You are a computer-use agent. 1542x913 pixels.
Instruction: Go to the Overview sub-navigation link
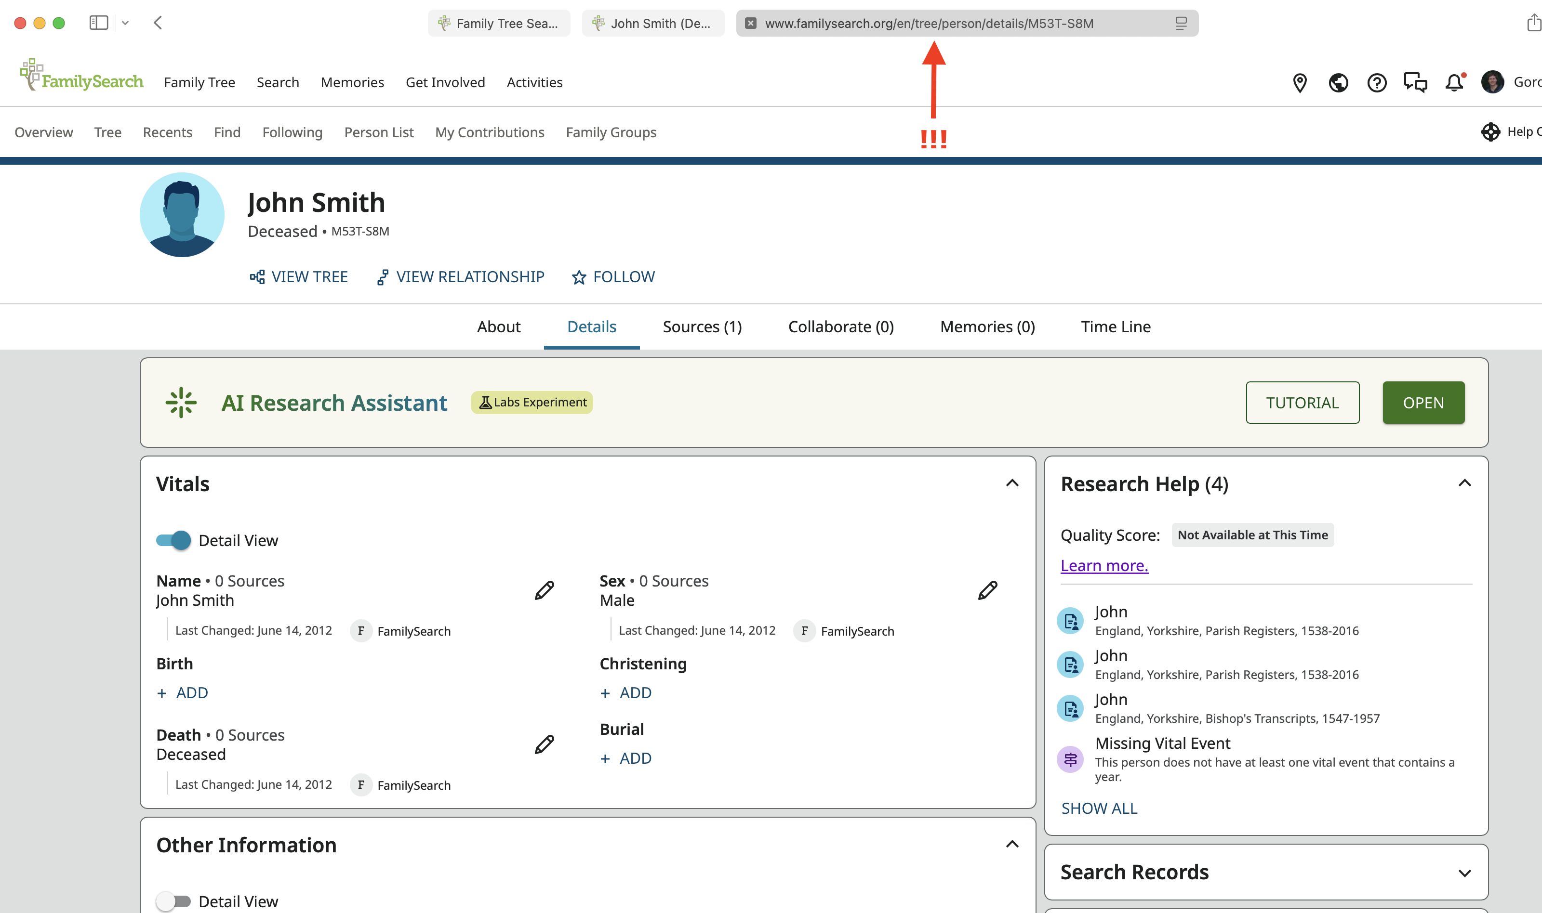click(x=44, y=132)
